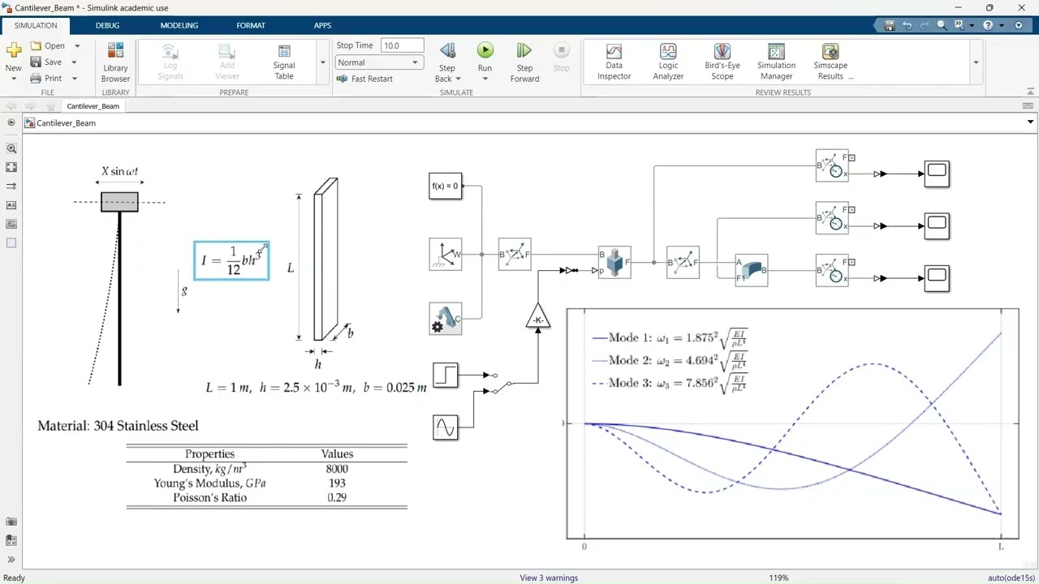This screenshot has width=1039, height=584.
Task: Click the Save toolbar button
Action: 46,62
